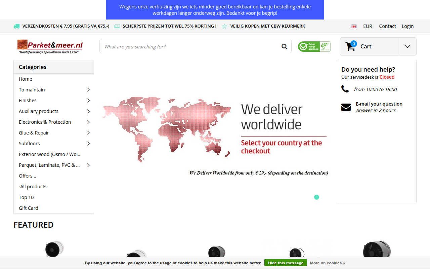Image resolution: width=430 pixels, height=269 pixels.
Task: Click the Contact link
Action: point(387,26)
